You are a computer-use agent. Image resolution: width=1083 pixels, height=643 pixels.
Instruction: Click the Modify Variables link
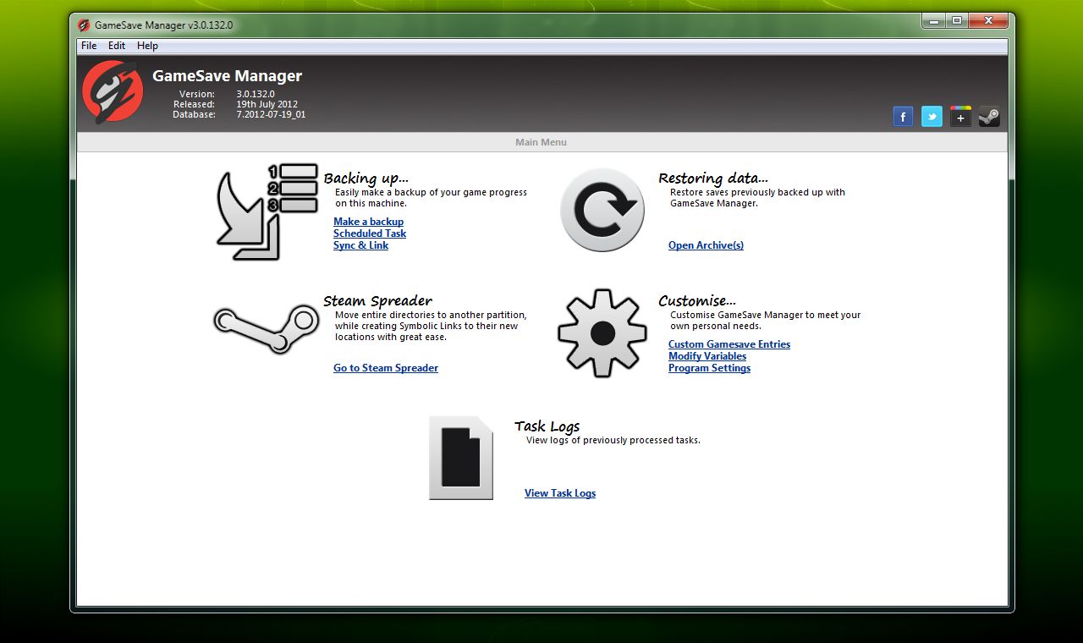coord(707,356)
